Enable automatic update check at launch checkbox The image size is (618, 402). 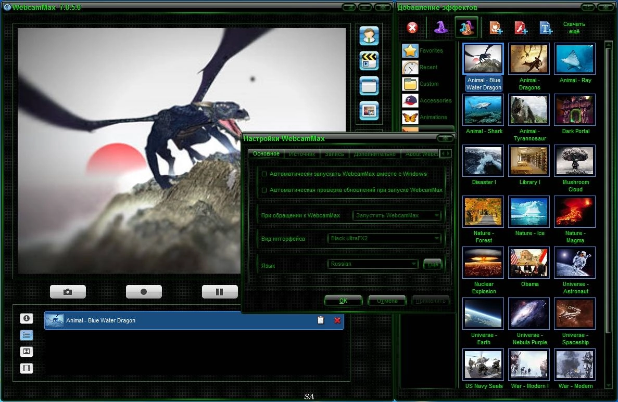coord(264,190)
